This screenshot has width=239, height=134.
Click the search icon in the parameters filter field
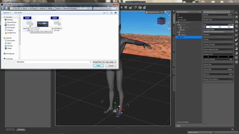click(x=232, y=12)
